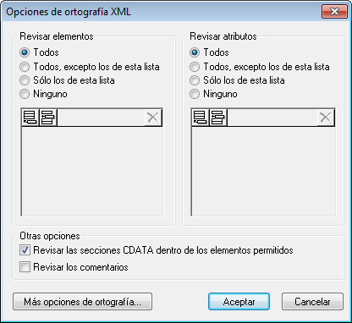
Task: Dismiss the dialog with Cancelar
Action: pyautogui.click(x=312, y=302)
